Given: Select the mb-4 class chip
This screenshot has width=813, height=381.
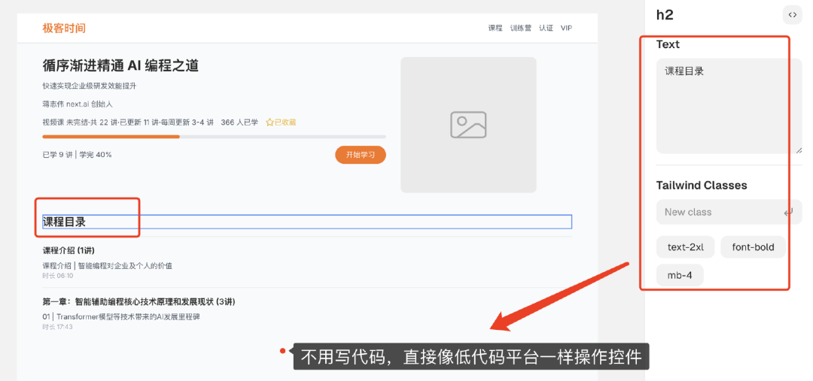Looking at the screenshot, I should 680,275.
